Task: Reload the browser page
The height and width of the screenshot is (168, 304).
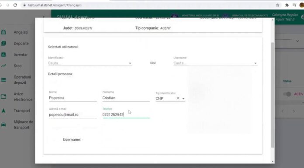Action: [x=15, y=5]
